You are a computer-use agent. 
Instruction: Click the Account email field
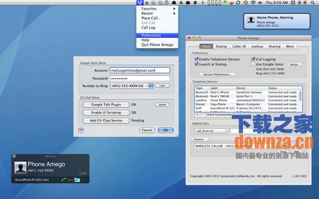tap(140, 71)
